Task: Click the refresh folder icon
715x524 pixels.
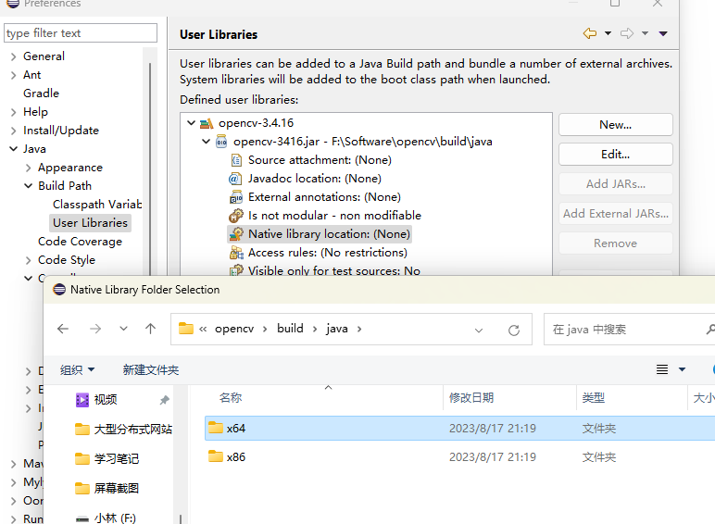Action: [x=514, y=330]
